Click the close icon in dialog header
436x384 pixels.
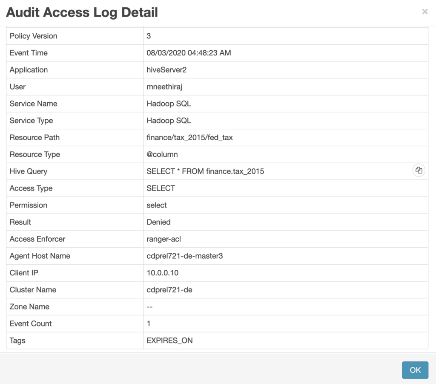(x=425, y=12)
